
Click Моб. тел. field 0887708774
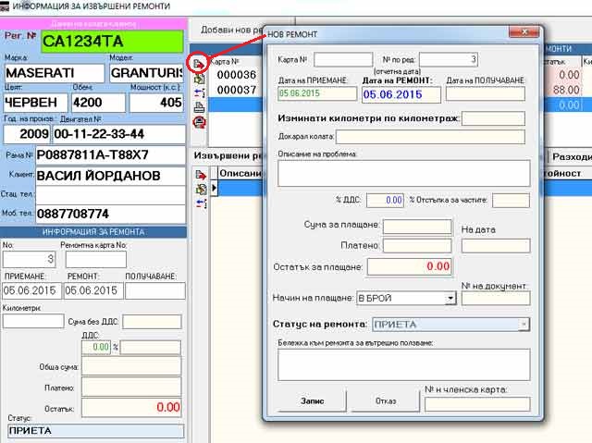point(111,215)
